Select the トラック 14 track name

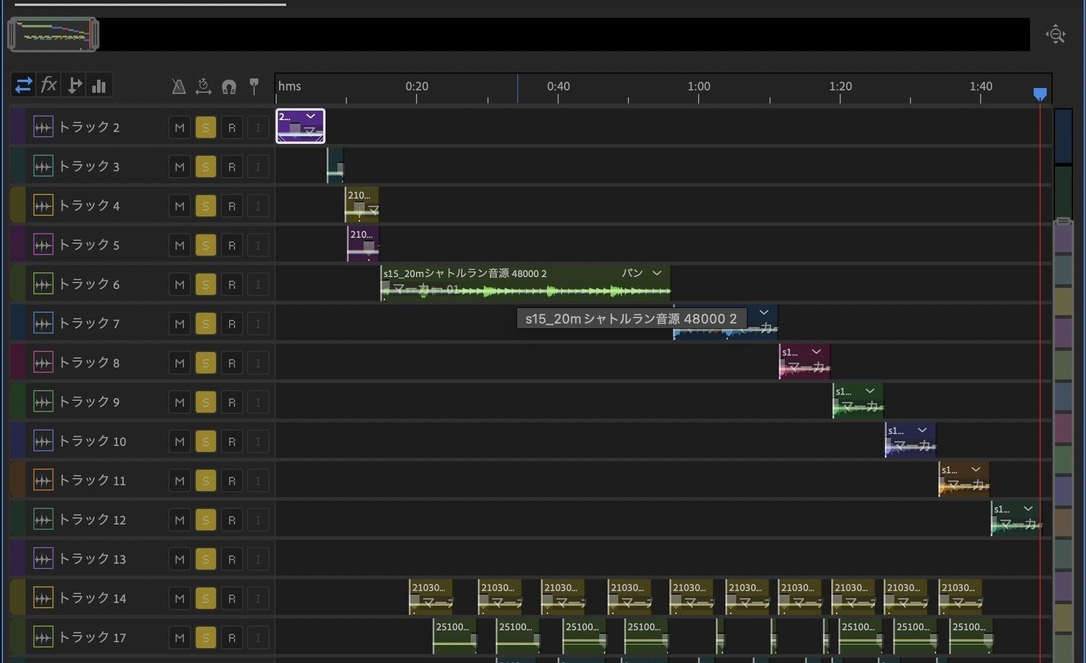tap(92, 598)
